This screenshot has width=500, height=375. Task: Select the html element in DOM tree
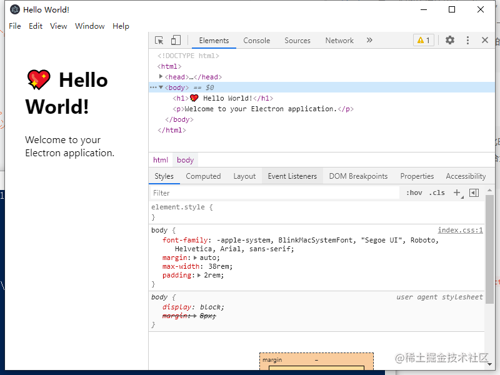point(169,66)
